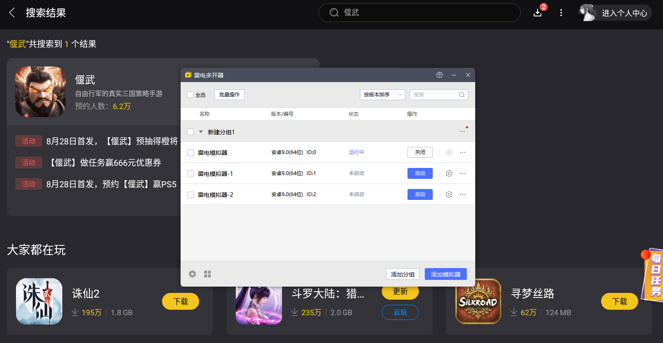The width and height of the screenshot is (663, 343).
Task: Close the 雷电多开器 window
Action: (x=468, y=75)
